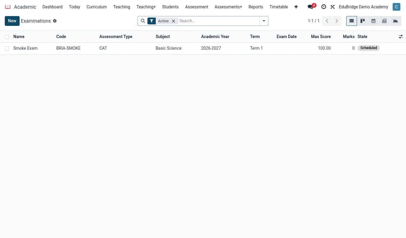Switch to kanban view
The image size is (406, 238).
pyautogui.click(x=363, y=21)
